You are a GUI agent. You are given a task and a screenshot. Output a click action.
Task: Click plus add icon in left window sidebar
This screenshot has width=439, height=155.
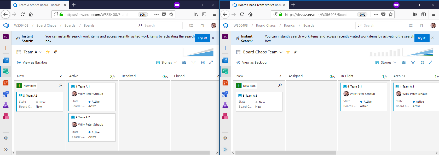6,48
